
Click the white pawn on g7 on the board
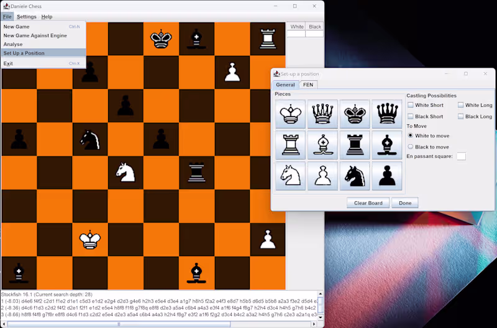click(232, 72)
